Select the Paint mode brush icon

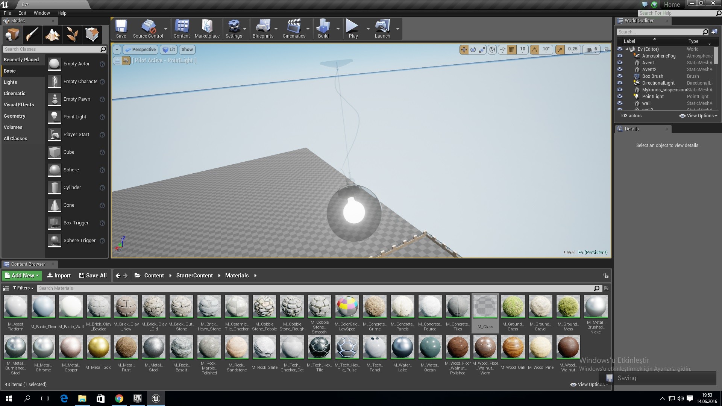pos(32,35)
